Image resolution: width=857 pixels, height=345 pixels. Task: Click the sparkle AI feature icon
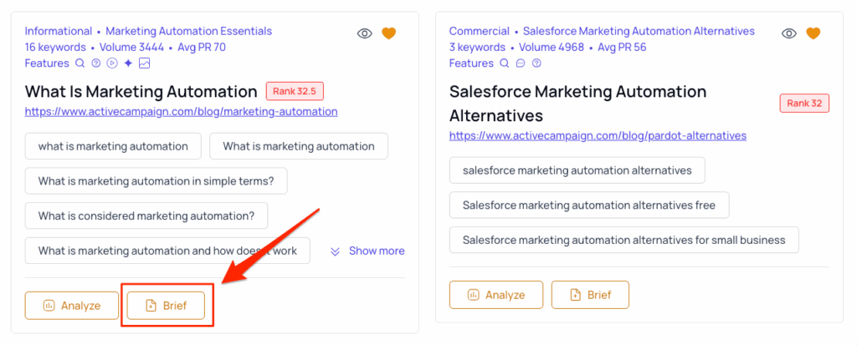click(x=128, y=63)
